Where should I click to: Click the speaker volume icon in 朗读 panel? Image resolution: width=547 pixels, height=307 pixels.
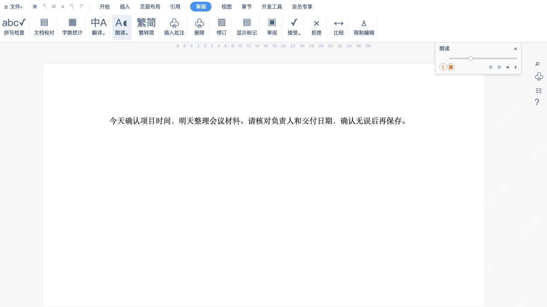[516, 67]
